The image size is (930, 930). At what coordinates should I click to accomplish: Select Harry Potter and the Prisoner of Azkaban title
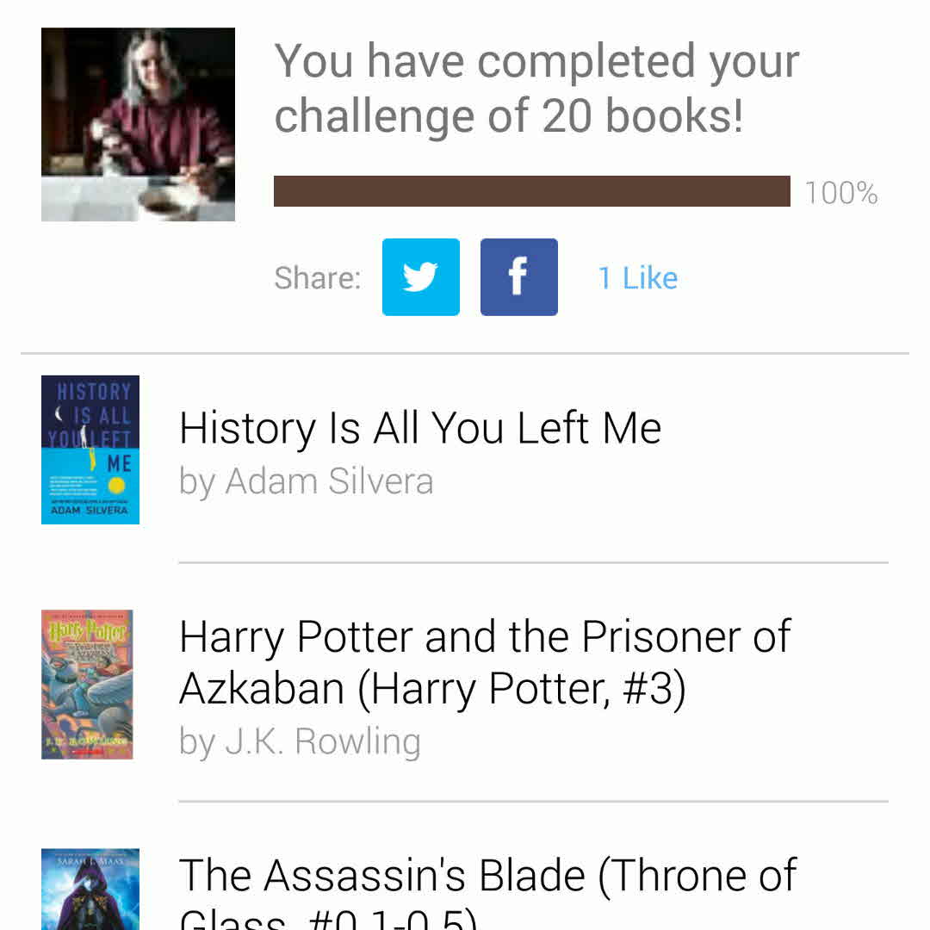(x=485, y=663)
